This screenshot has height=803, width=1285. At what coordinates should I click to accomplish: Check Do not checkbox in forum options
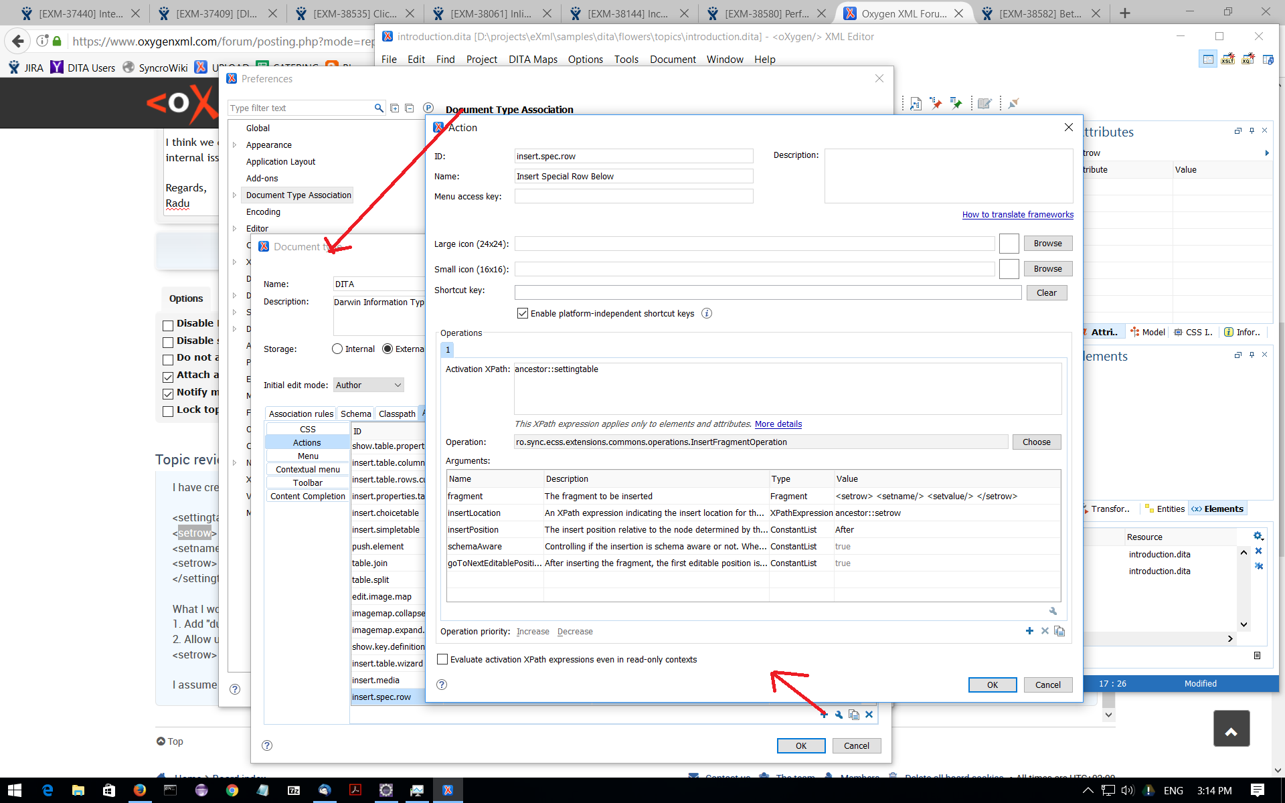(168, 359)
